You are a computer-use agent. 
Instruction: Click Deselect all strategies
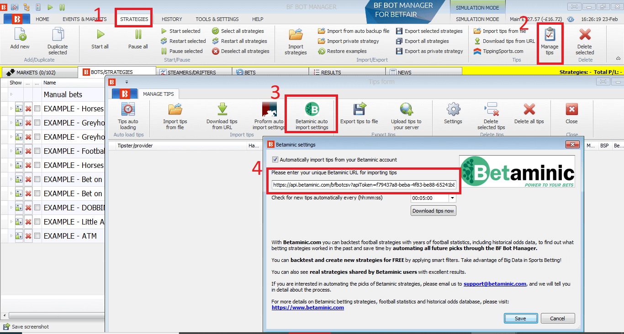click(241, 51)
